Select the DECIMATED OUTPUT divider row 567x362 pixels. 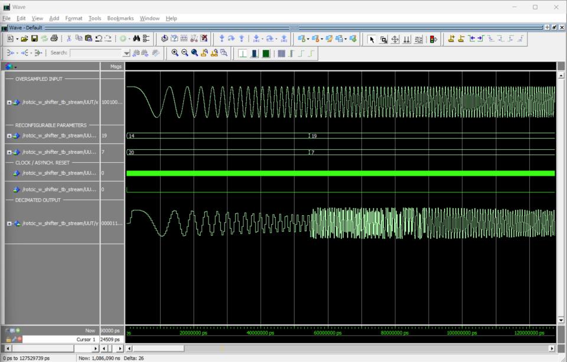click(52, 200)
